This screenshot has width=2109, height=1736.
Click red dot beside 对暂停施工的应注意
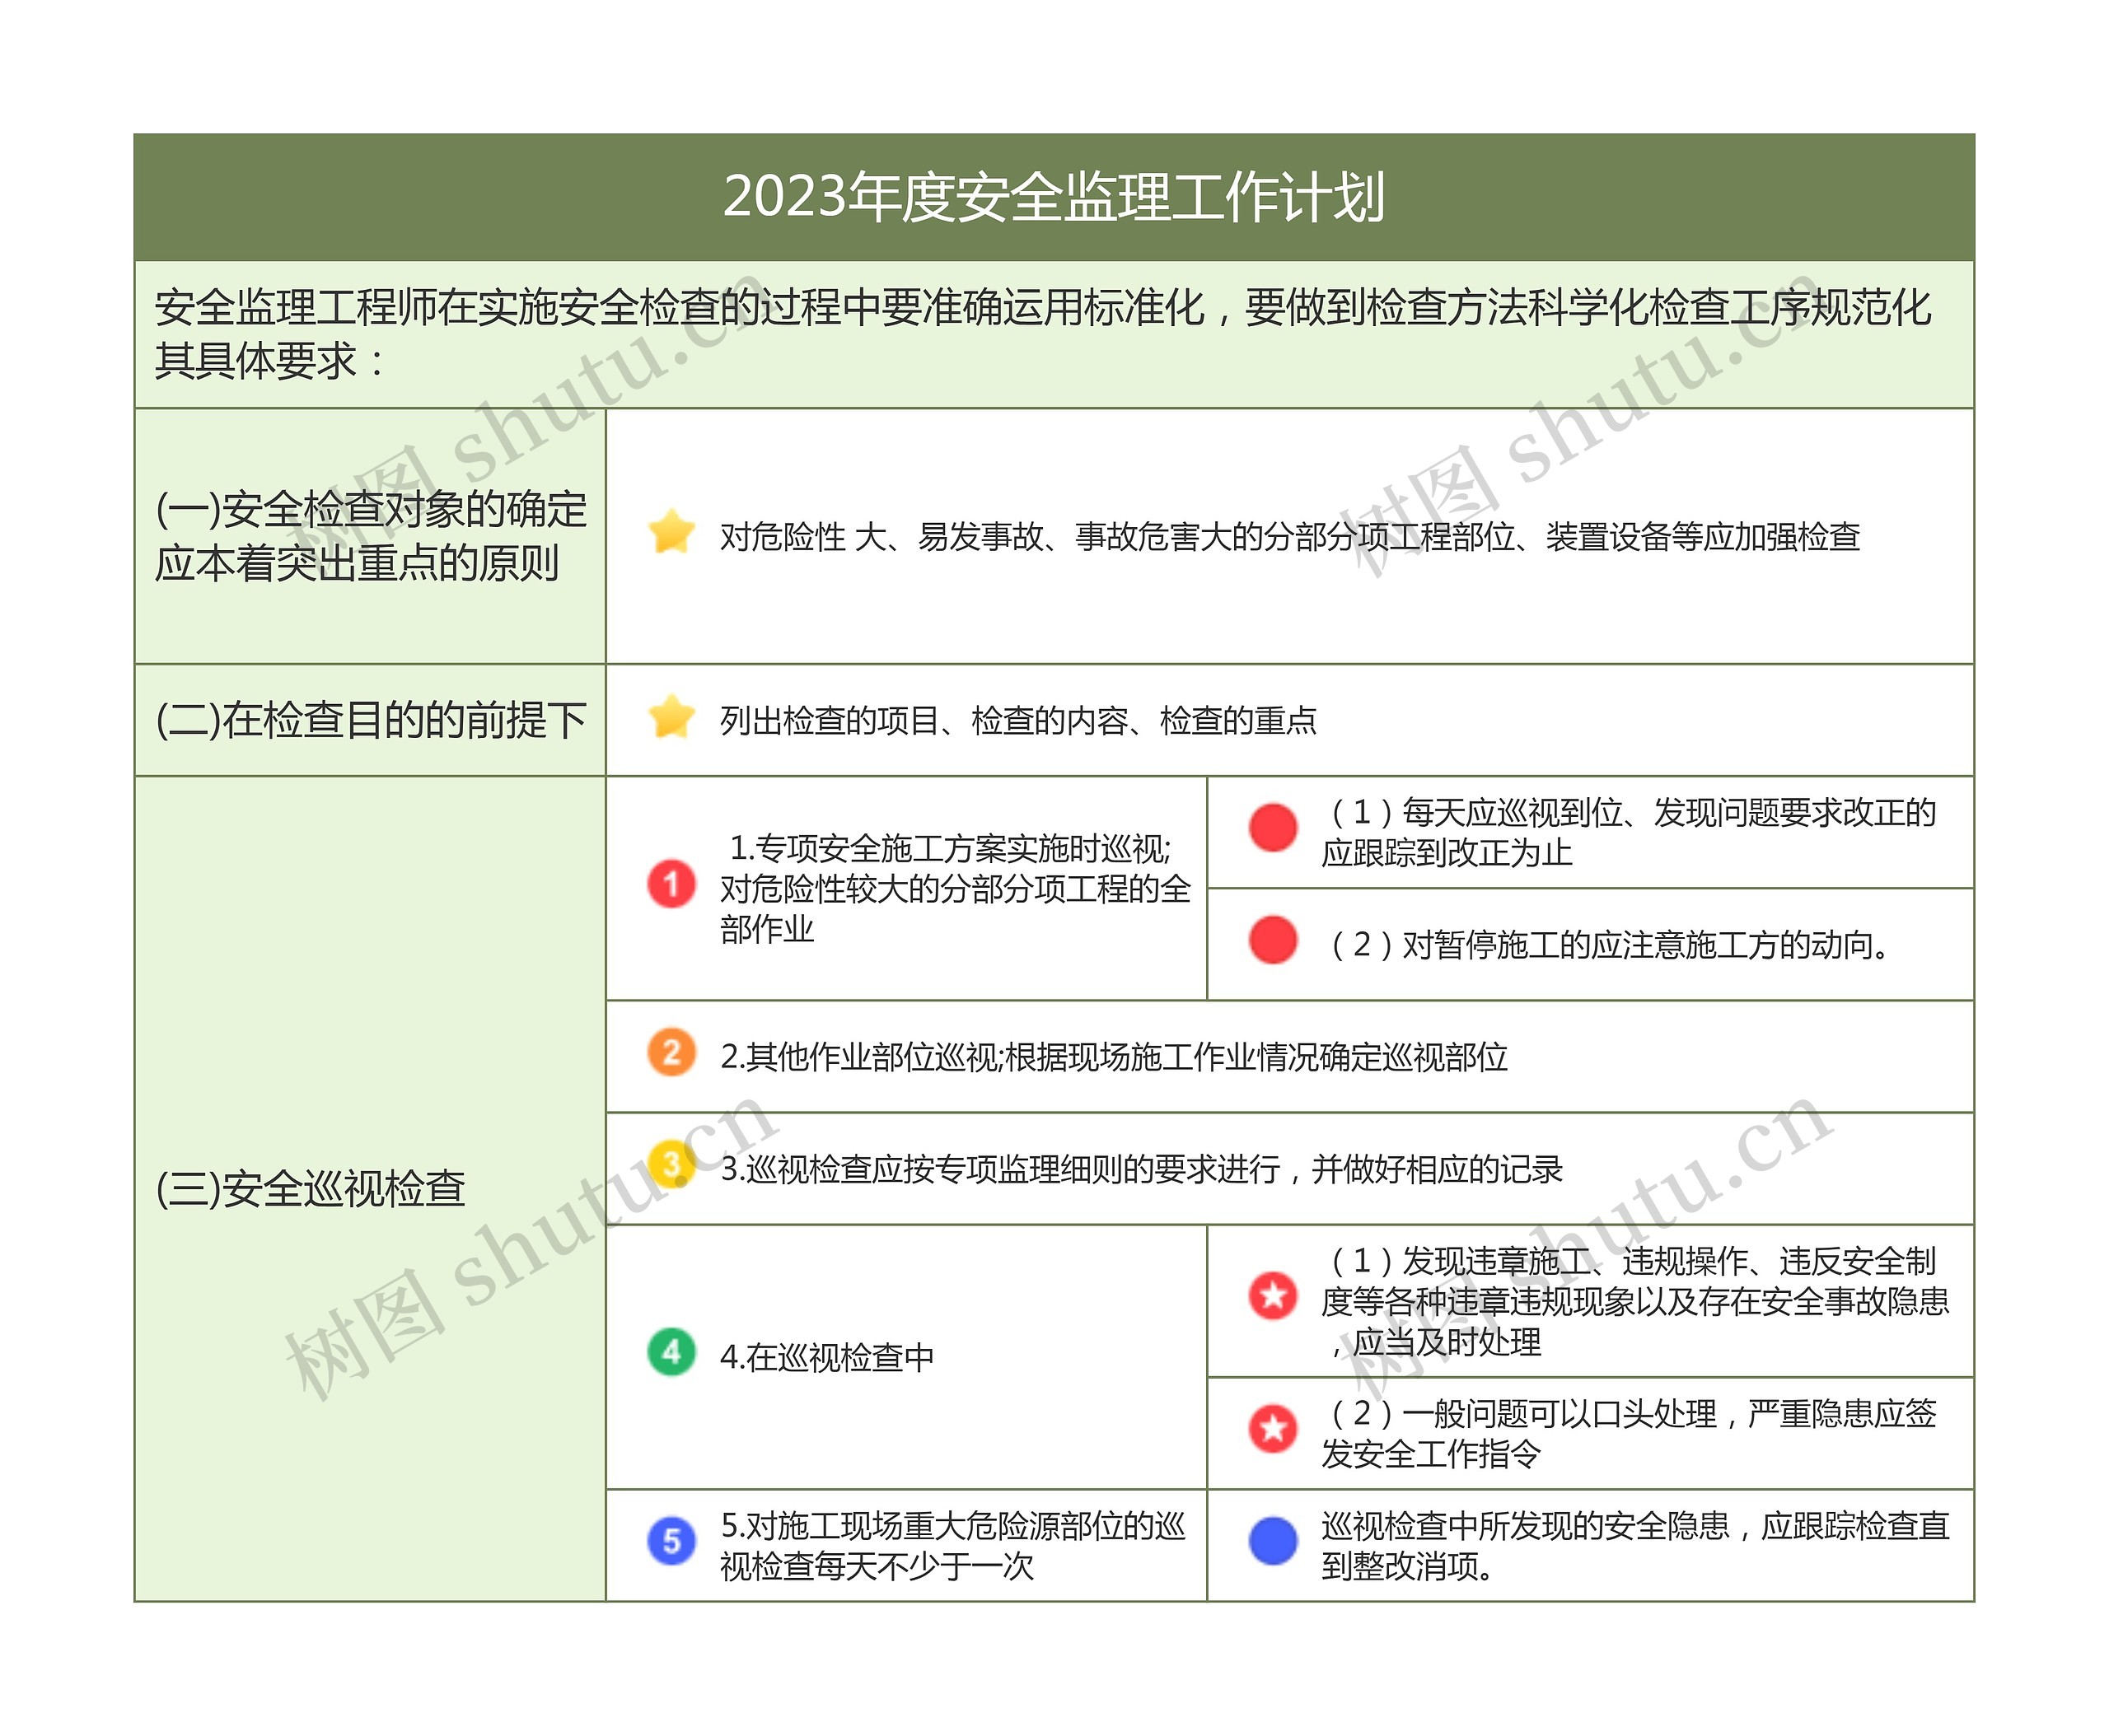click(1273, 940)
